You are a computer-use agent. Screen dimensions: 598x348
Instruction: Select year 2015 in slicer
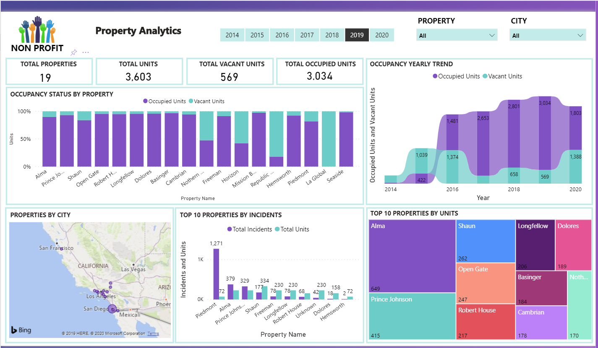click(257, 35)
